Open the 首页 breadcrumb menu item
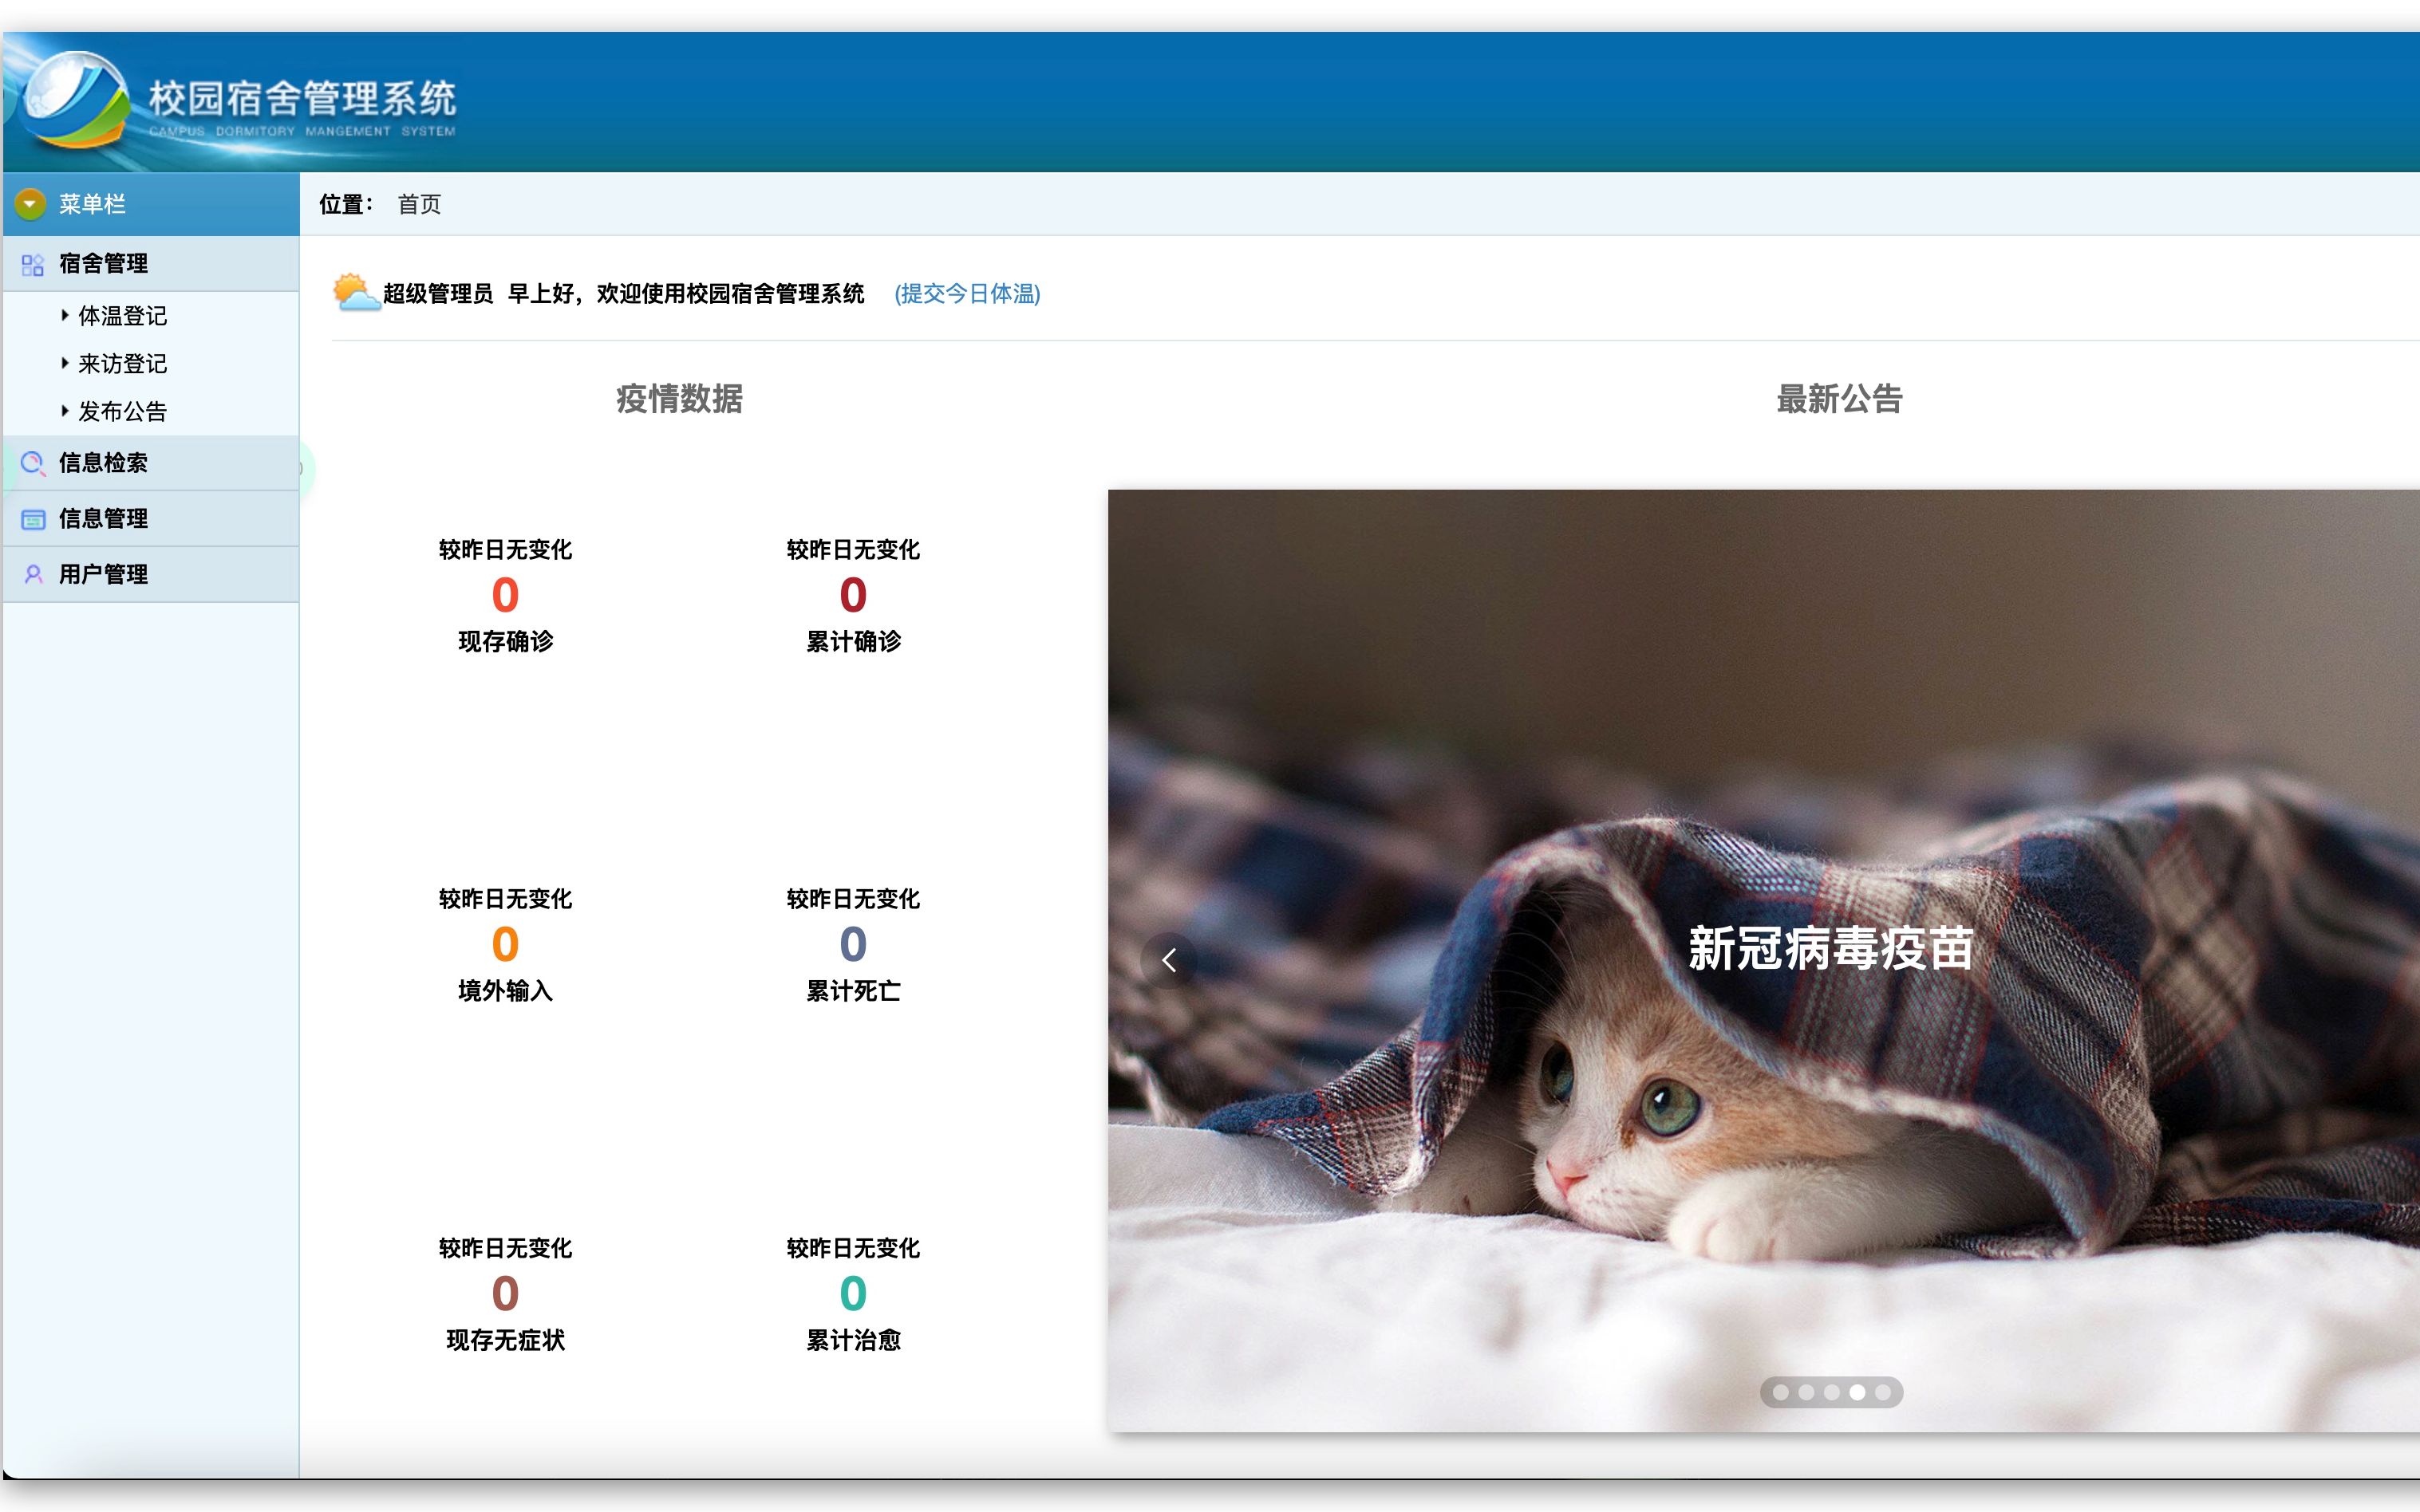This screenshot has height=1512, width=2420. point(419,204)
